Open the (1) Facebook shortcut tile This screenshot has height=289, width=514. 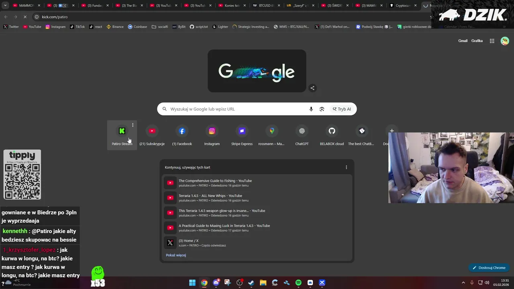(182, 135)
